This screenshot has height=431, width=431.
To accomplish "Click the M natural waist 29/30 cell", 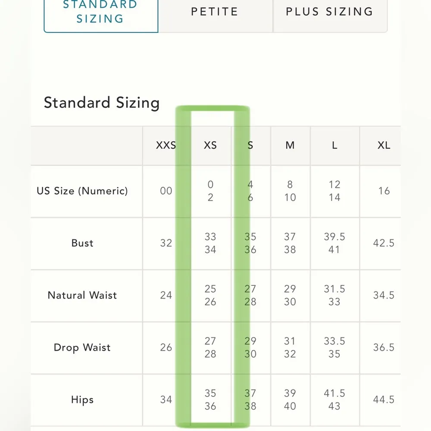I will tap(290, 295).
